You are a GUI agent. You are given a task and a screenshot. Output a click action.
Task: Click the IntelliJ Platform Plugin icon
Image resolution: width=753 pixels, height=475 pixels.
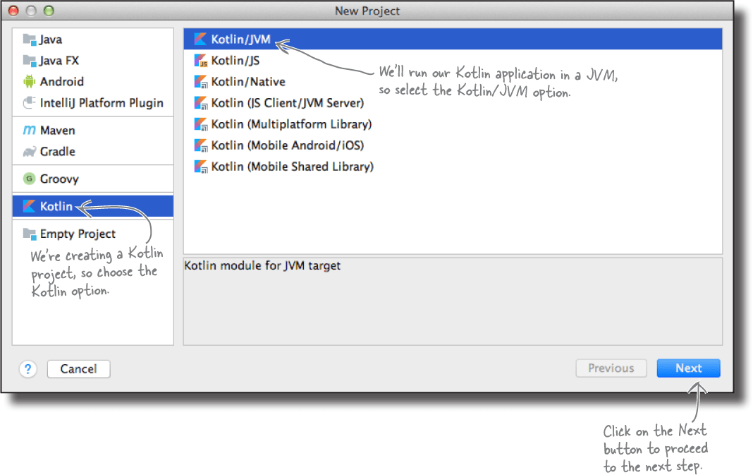tap(30, 102)
